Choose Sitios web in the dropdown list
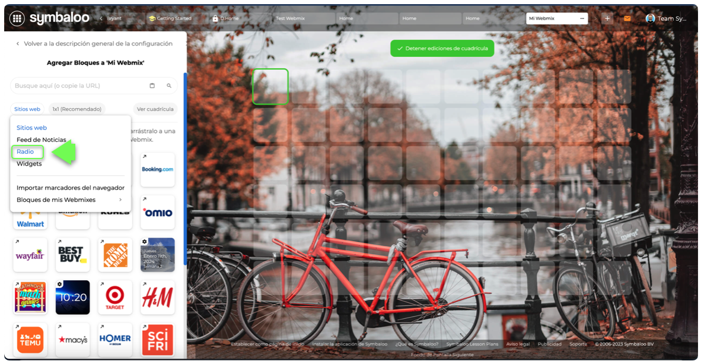701x364 pixels. [32, 128]
